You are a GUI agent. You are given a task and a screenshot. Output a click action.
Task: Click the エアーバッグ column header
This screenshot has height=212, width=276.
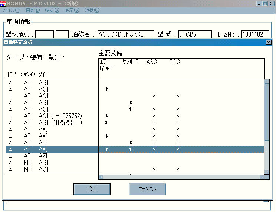tap(106, 65)
